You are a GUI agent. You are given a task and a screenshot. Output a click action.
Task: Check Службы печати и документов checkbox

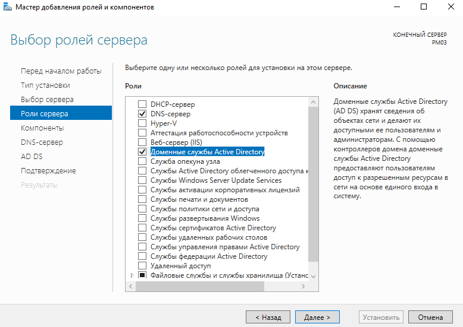tap(142, 199)
